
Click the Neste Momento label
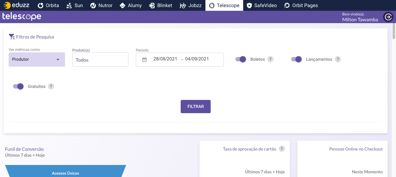pos(367,172)
